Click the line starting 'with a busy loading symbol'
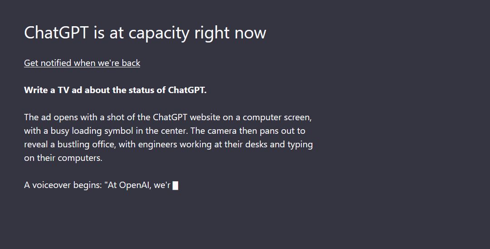The height and width of the screenshot is (249, 490). coord(165,131)
